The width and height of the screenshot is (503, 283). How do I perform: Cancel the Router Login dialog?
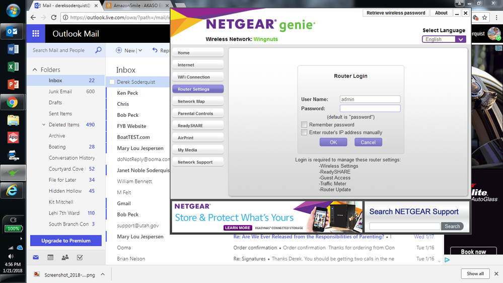[x=368, y=142]
